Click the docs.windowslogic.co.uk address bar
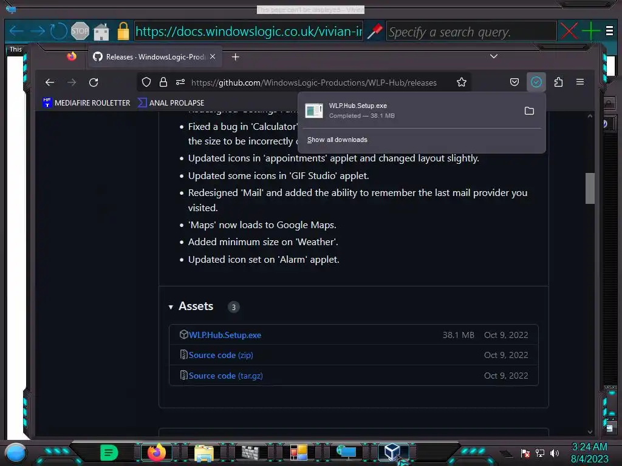The image size is (622, 466). [248, 32]
